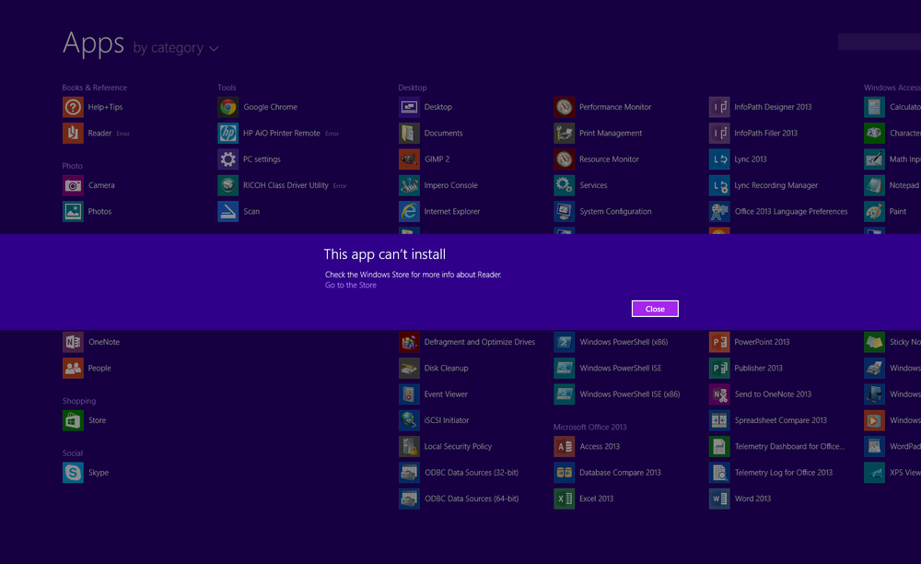Screen dimensions: 921x564
Task: Open Performance Monitor icon
Action: (564, 107)
